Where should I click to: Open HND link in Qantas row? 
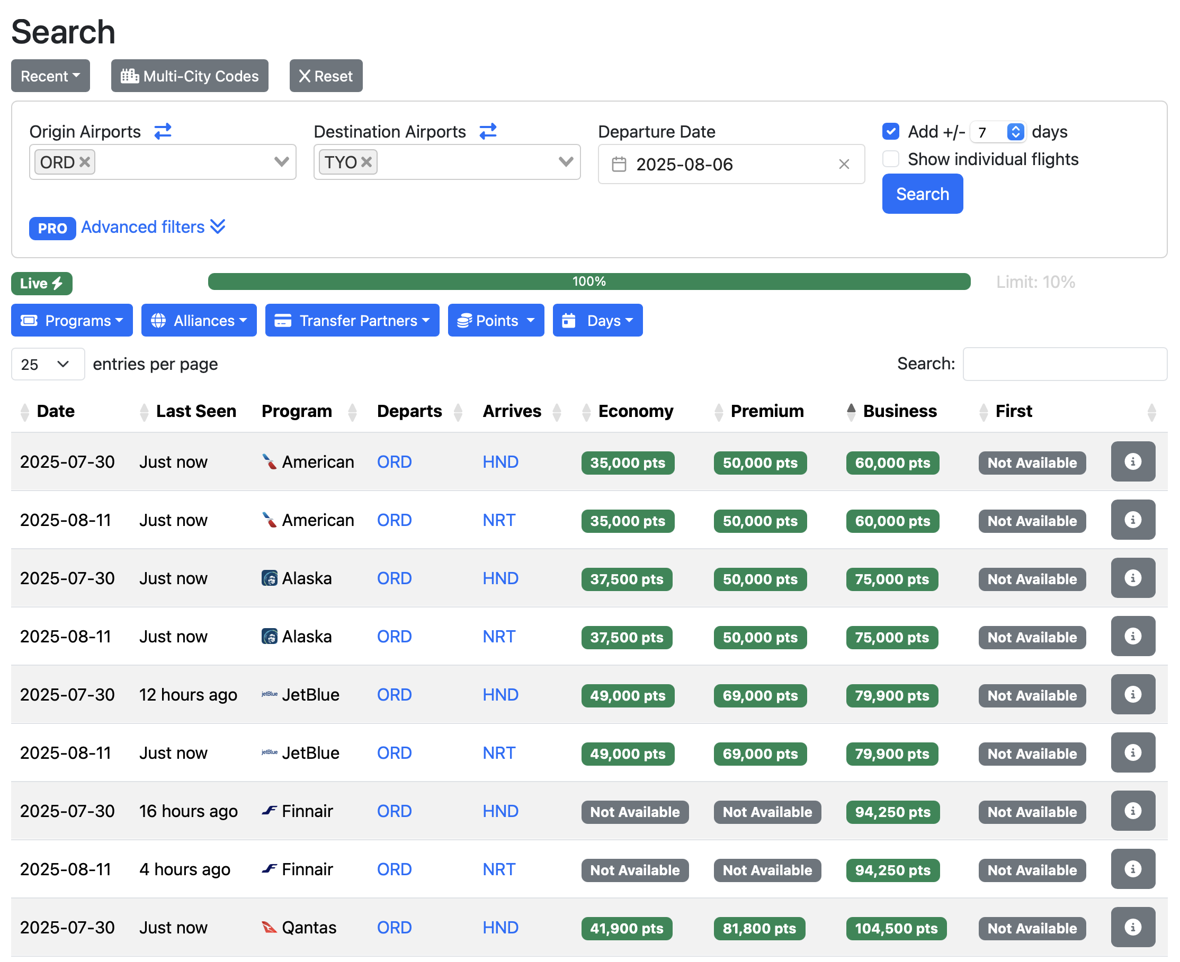(x=500, y=928)
